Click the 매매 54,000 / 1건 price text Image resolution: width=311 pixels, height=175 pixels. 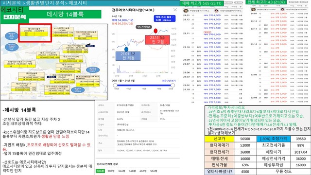tap(122, 20)
